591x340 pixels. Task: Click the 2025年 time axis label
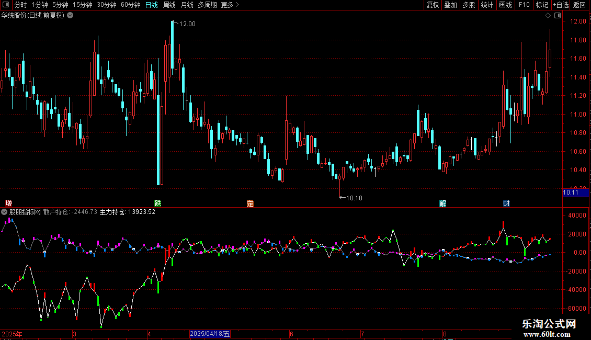click(12, 334)
